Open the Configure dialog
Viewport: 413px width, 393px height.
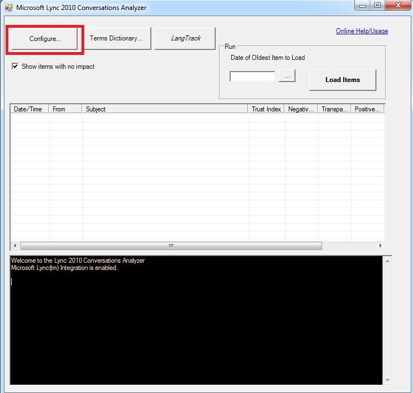point(44,39)
